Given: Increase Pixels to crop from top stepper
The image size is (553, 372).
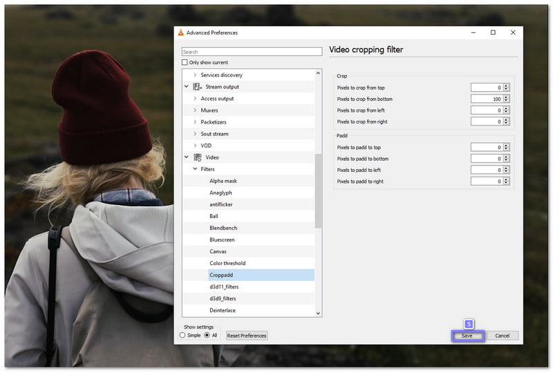Looking at the screenshot, I should 506,86.
